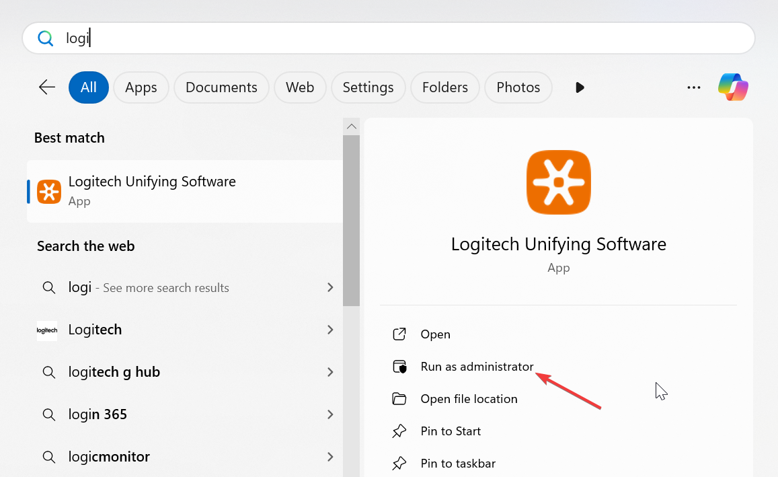Click the results list scrollbar up arrow
The width and height of the screenshot is (778, 477).
coord(351,126)
